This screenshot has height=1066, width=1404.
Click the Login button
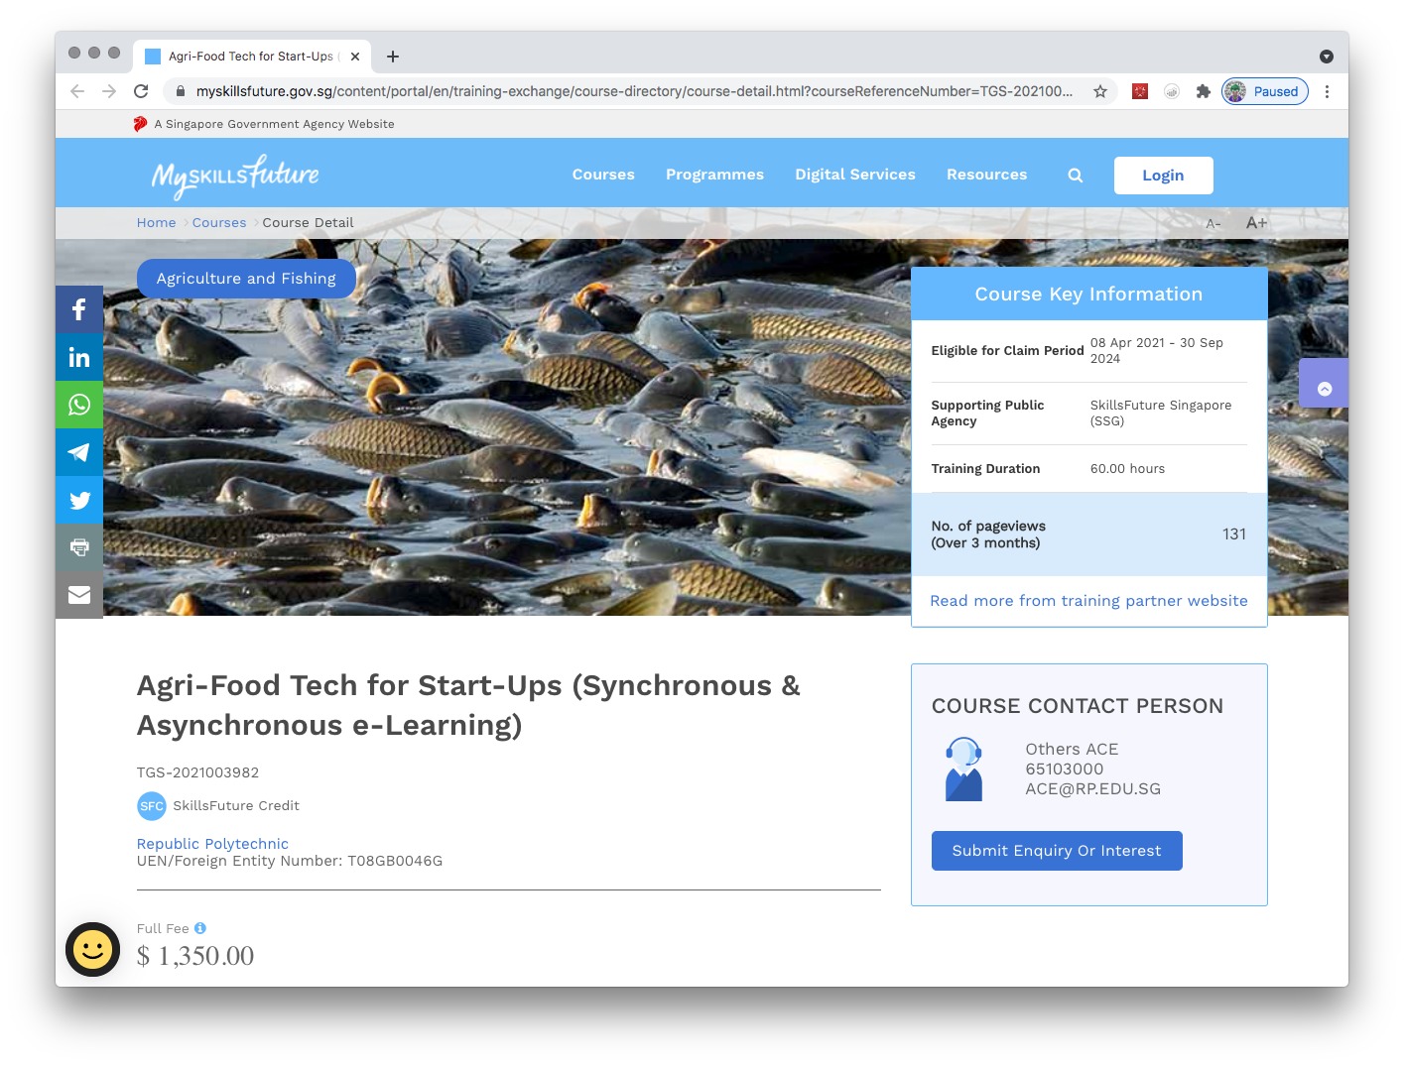pos(1162,176)
